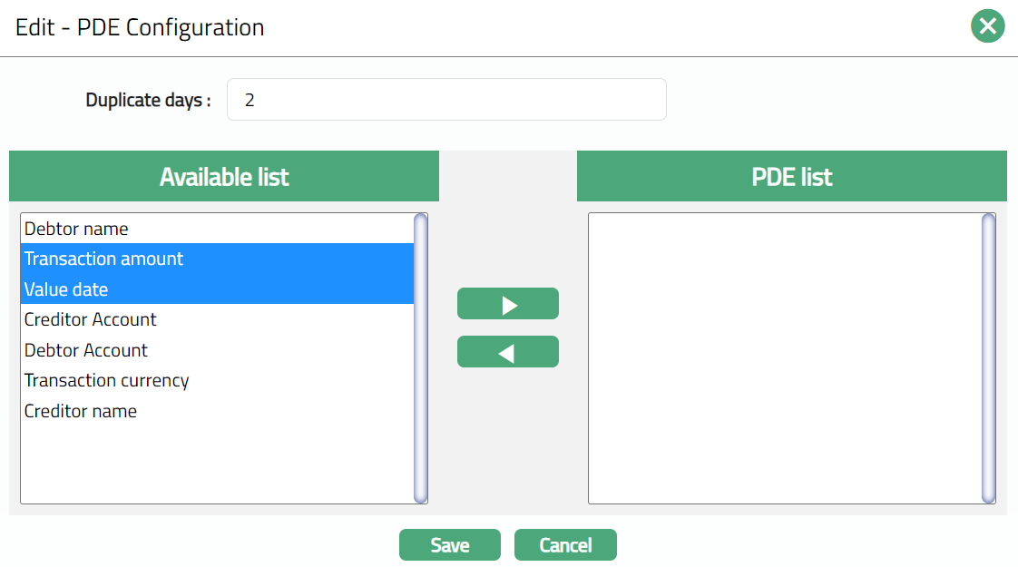Click the Available list header
The image size is (1018, 567).
tap(224, 176)
